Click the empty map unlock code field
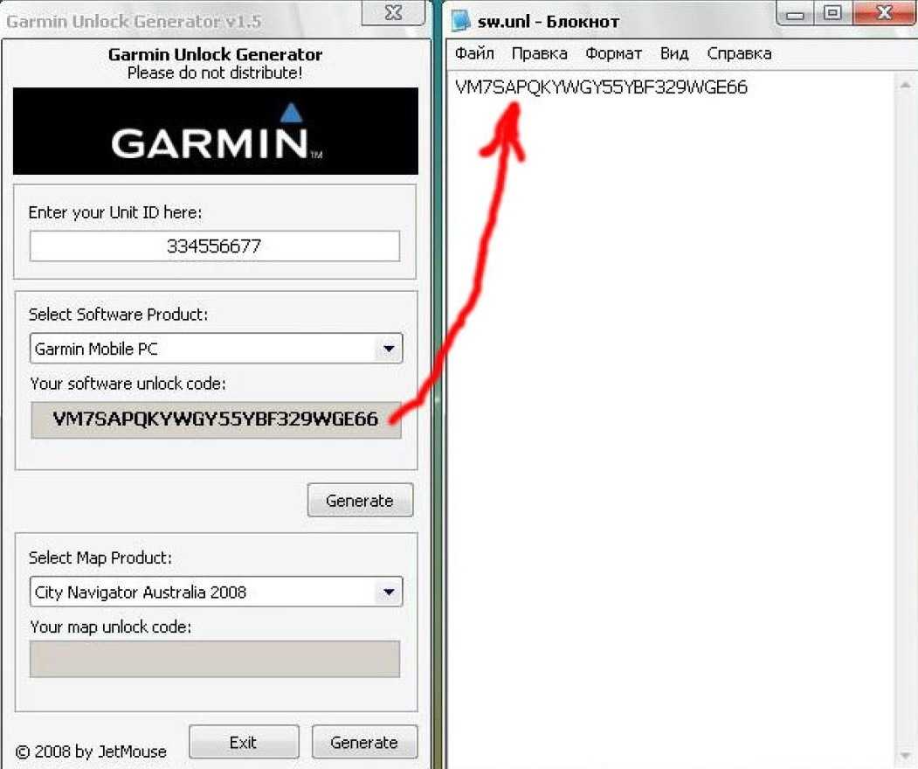Viewport: 918px width, 769px height. pyautogui.click(x=215, y=659)
